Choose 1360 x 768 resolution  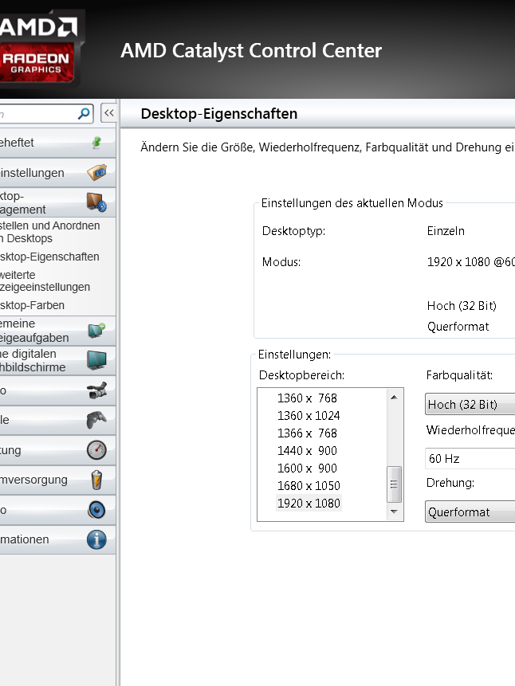click(x=307, y=398)
